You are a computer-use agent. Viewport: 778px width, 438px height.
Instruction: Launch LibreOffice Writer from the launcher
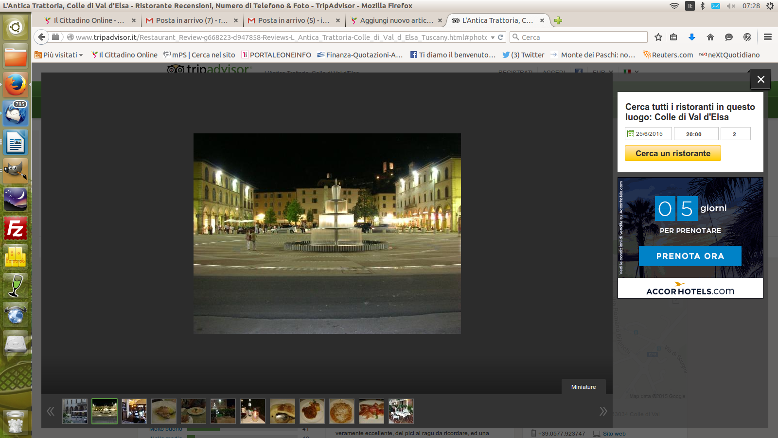(16, 142)
